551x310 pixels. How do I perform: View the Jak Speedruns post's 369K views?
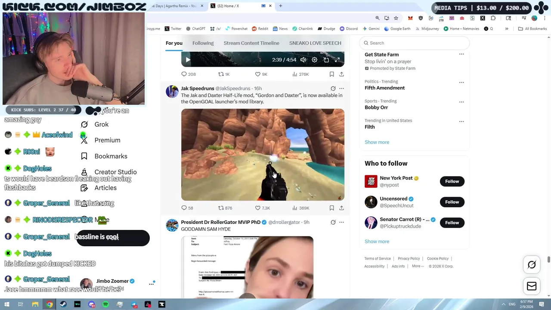coord(301,208)
